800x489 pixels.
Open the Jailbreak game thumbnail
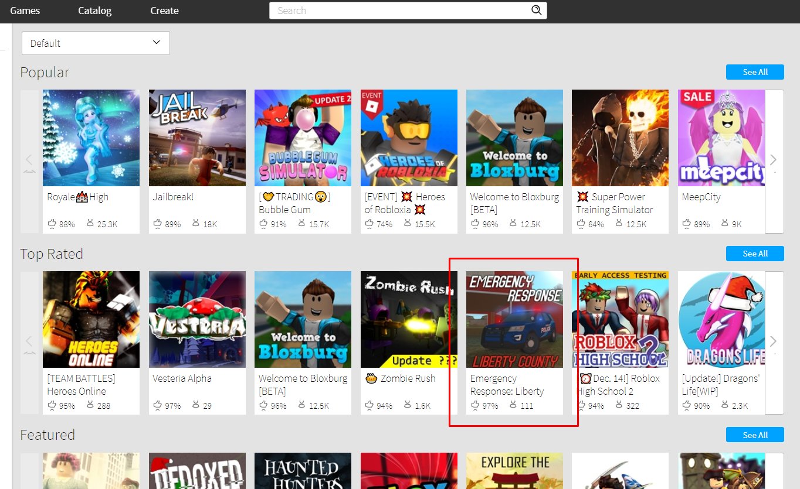[x=197, y=138]
